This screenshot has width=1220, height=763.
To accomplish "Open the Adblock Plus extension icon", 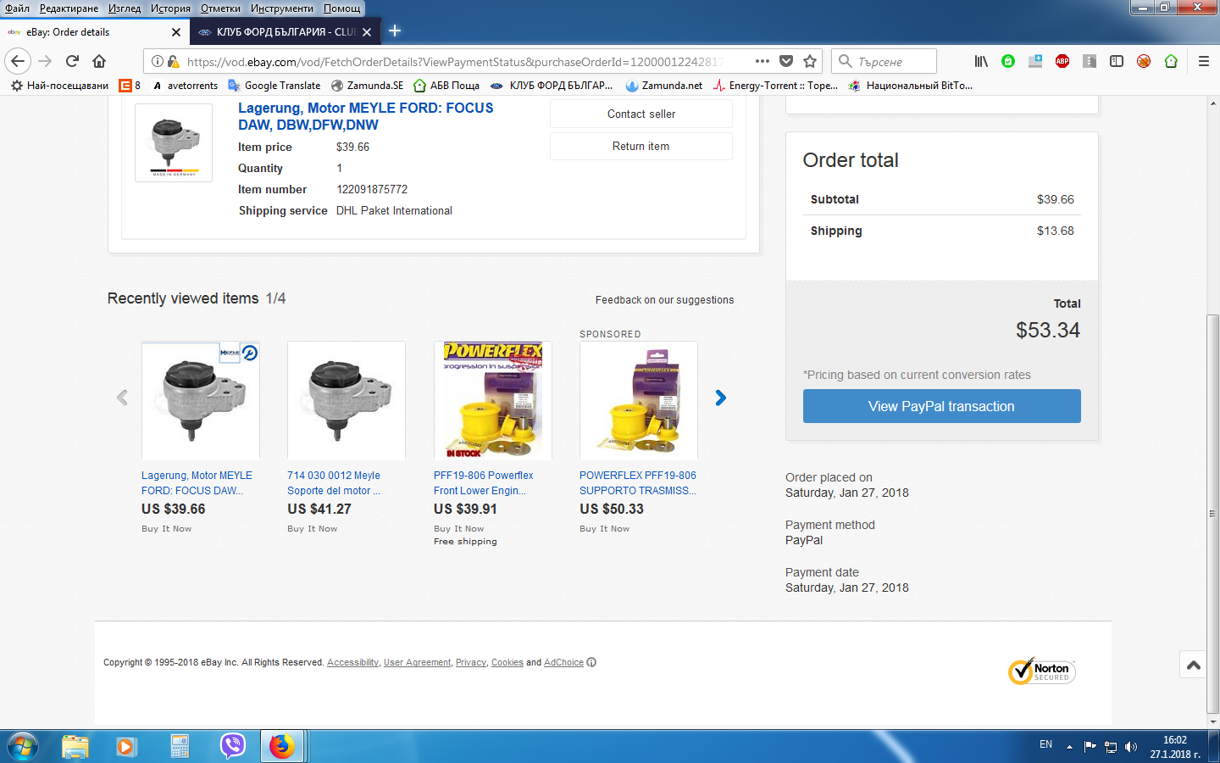I will (x=1062, y=61).
